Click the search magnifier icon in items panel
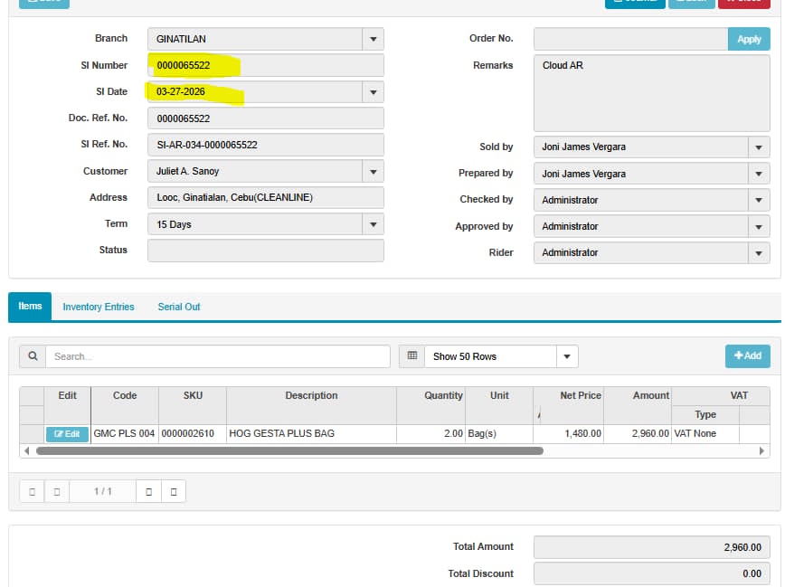Viewport: 785px width, 587px height. tap(33, 356)
